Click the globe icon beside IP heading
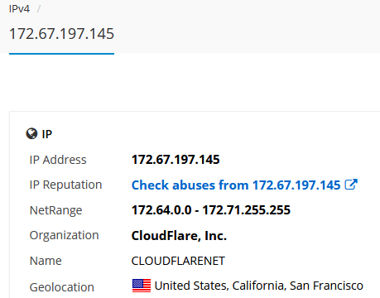Screen dimensions: 380x298 [31, 134]
